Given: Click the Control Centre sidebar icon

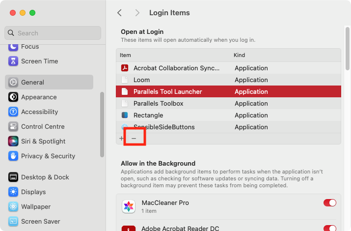Looking at the screenshot, I should [13, 126].
